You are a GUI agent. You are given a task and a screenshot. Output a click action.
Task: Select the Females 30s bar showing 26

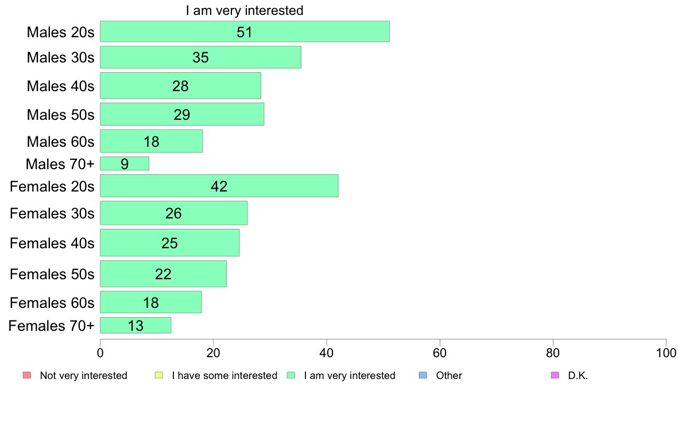173,213
